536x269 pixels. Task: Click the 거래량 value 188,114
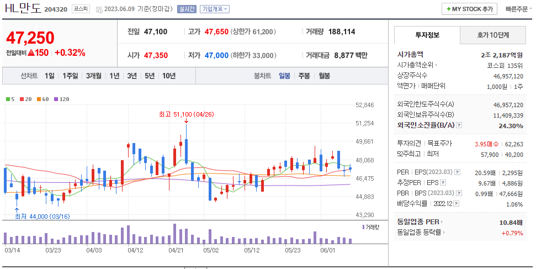pos(342,32)
